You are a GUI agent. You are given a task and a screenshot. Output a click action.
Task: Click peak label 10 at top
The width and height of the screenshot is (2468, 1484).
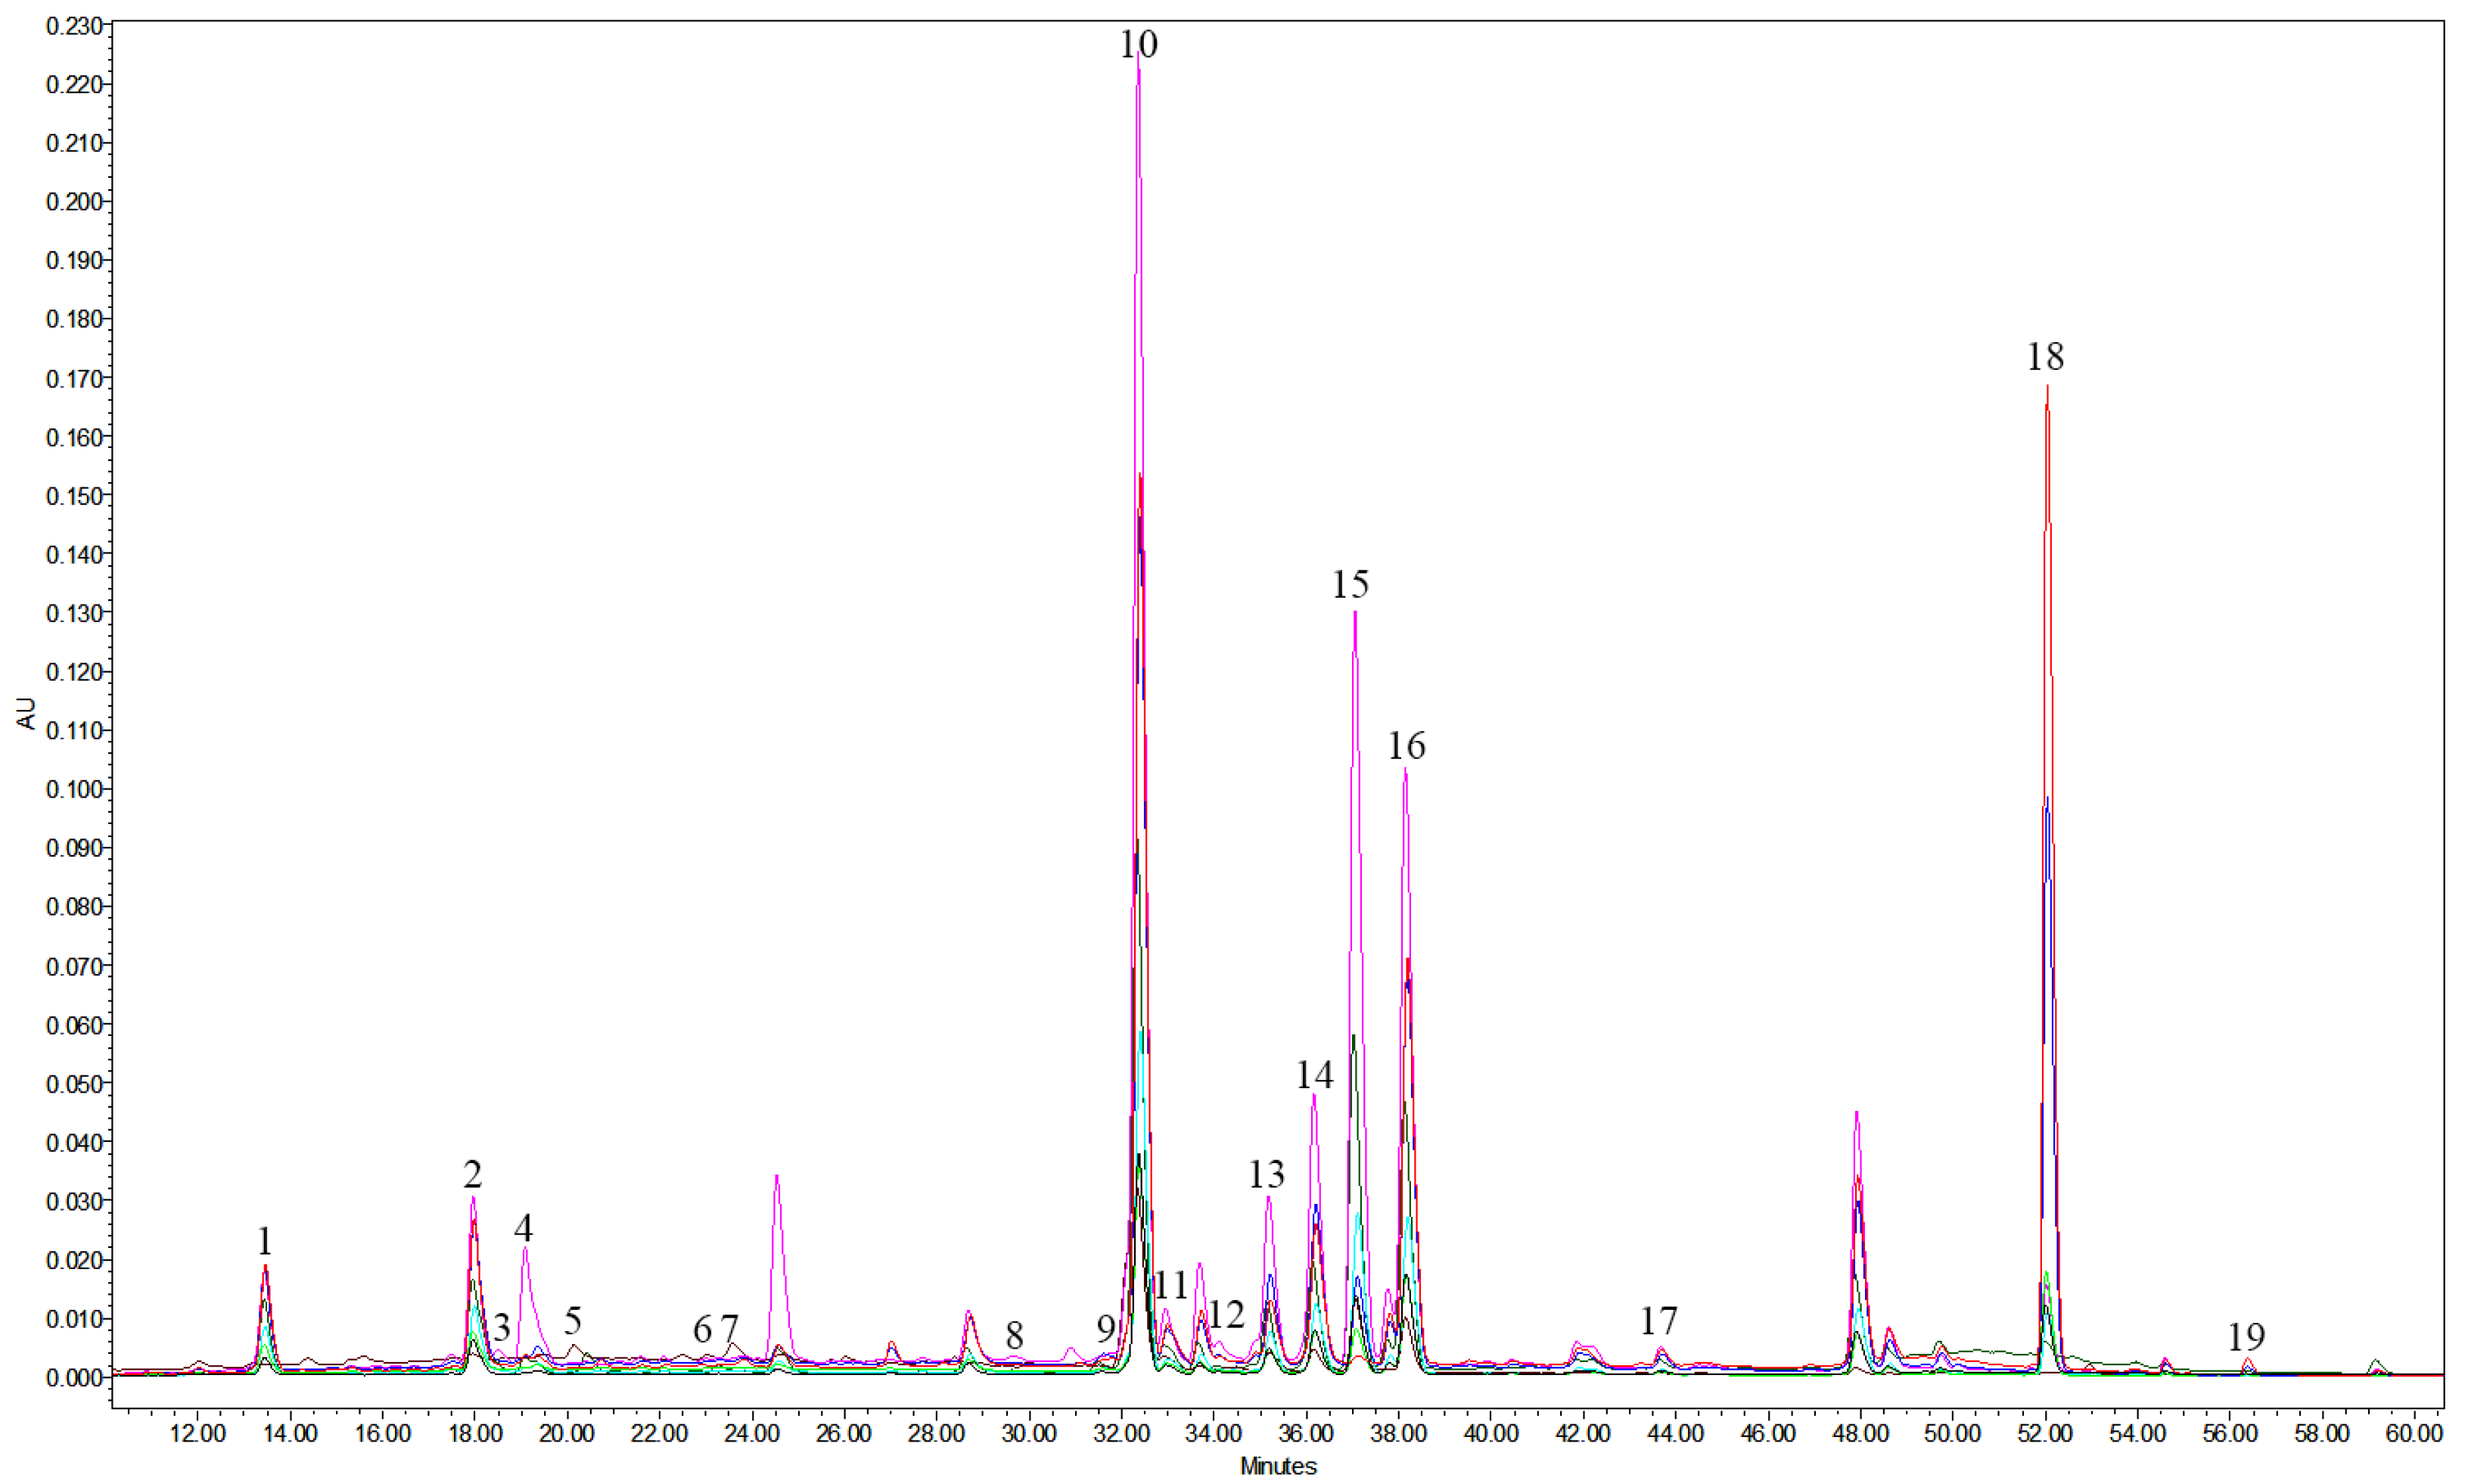pos(1138,45)
